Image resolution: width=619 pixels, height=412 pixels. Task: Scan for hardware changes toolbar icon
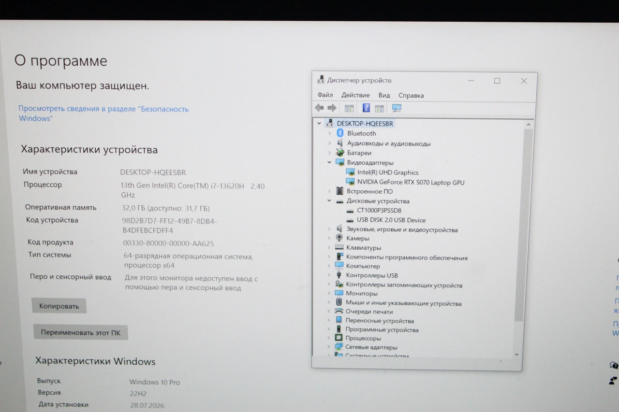(397, 108)
